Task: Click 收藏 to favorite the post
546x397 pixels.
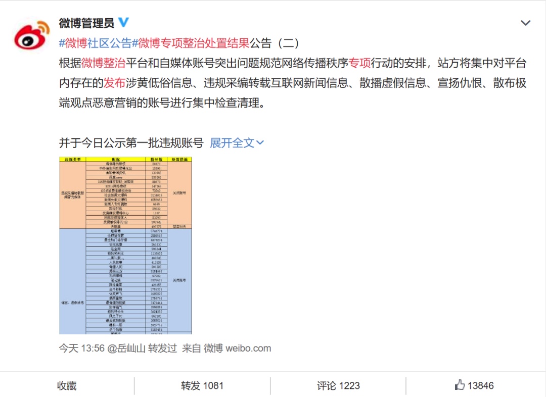Action: (x=67, y=385)
